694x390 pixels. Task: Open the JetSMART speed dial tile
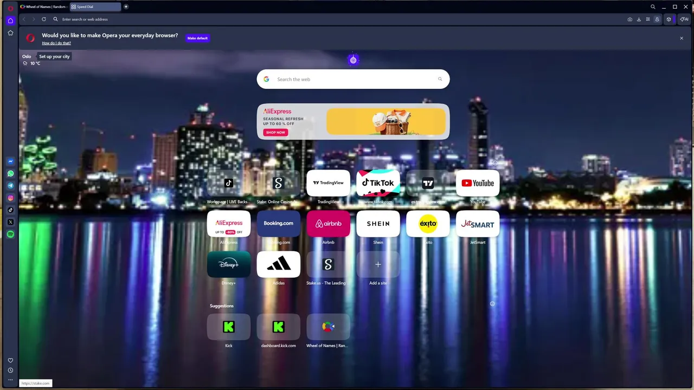click(x=478, y=224)
